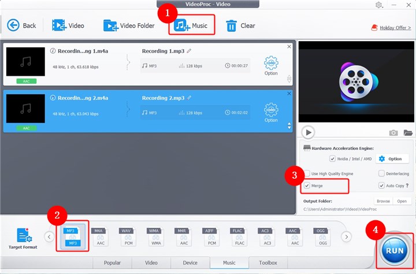416x274 pixels.
Task: Remove Recording 2.m4a from the list
Action: (289, 94)
